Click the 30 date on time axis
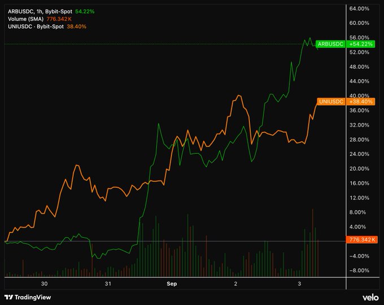Screen dimensions: 384x305 pyautogui.click(x=44, y=284)
